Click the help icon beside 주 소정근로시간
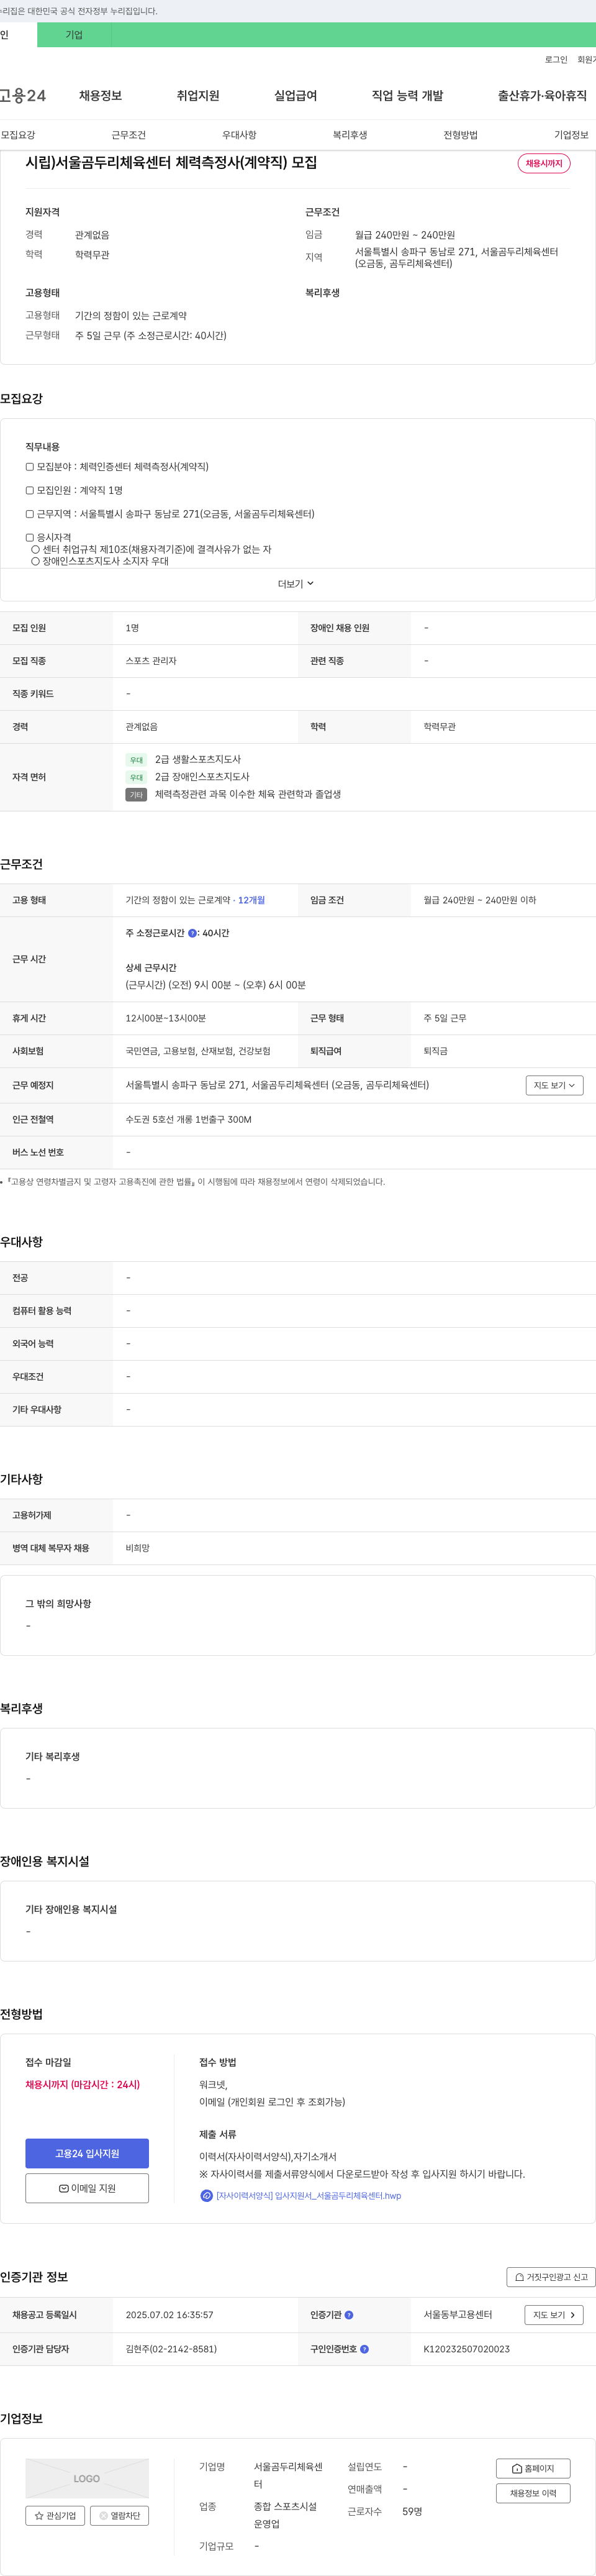596x2576 pixels. (x=192, y=933)
